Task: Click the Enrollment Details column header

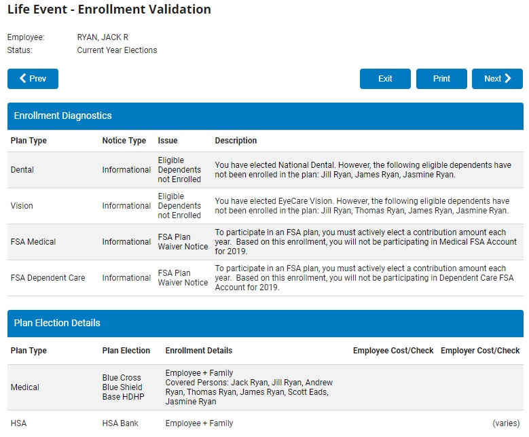Action: tap(199, 351)
